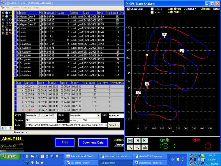Click the Search... button beside Path
The image size is (221, 166).
tap(114, 125)
